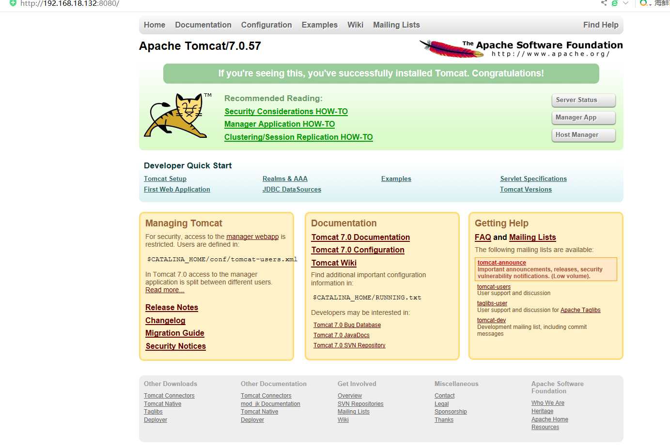The image size is (670, 446).
Task: Click the Apache Software Foundation feather logo
Action: (x=521, y=49)
